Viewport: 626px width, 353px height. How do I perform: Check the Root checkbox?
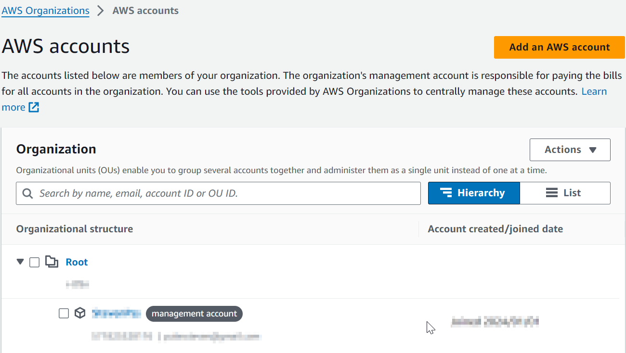(x=34, y=262)
